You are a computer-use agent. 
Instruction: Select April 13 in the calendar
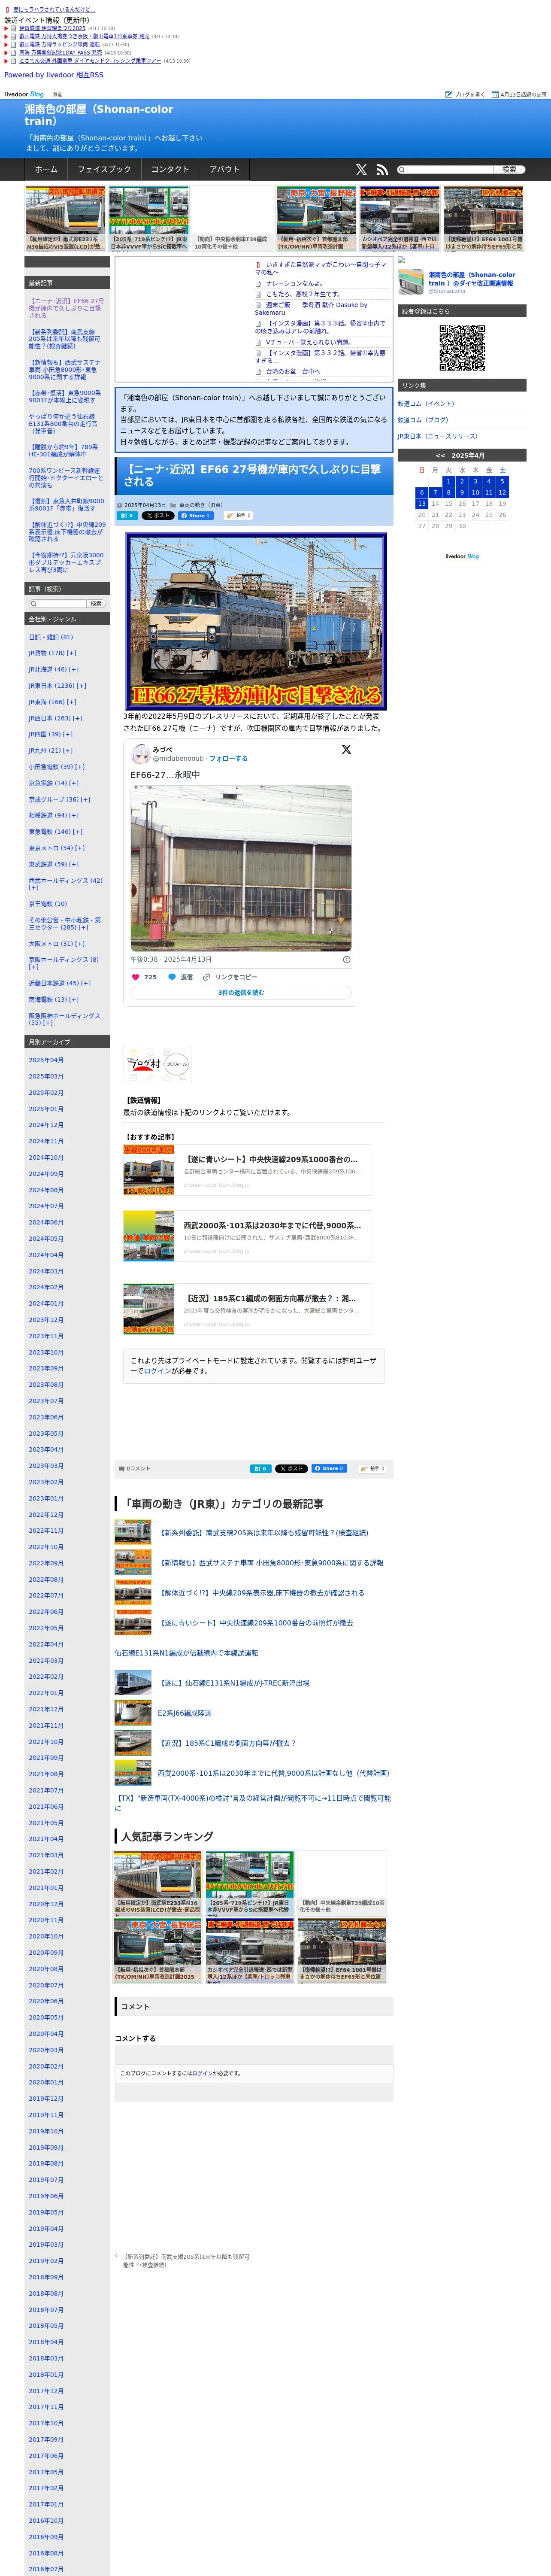point(422,504)
